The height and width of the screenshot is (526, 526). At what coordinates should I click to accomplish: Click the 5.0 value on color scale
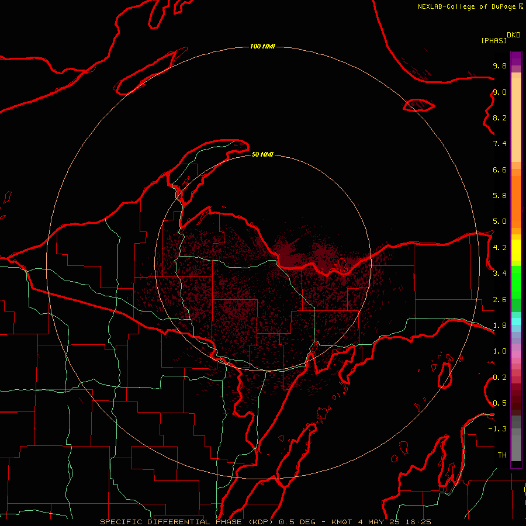click(500, 222)
